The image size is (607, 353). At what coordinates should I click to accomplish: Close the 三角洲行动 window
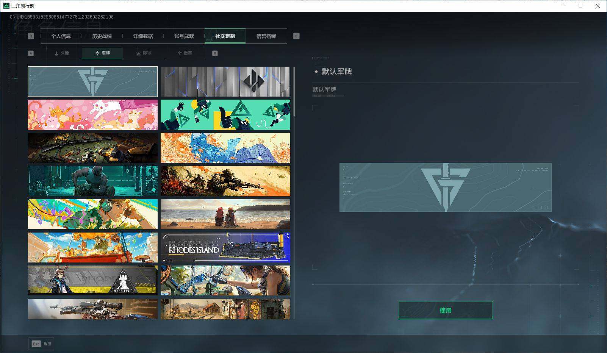(x=598, y=6)
